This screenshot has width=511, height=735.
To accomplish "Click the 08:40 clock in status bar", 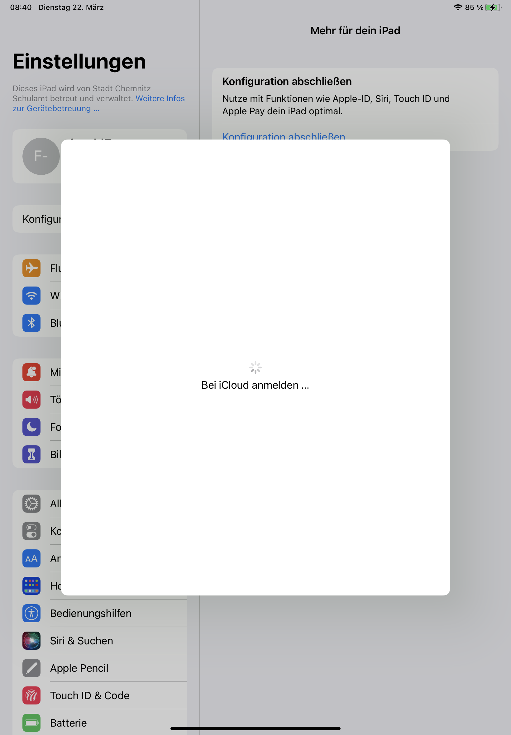I will pos(21,7).
